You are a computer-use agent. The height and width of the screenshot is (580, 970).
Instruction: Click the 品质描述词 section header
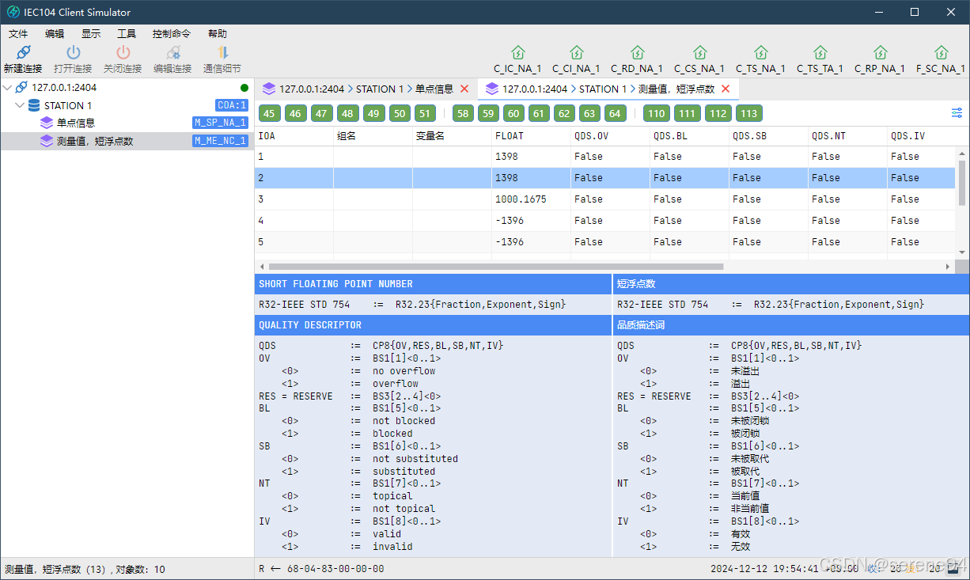[x=791, y=325]
